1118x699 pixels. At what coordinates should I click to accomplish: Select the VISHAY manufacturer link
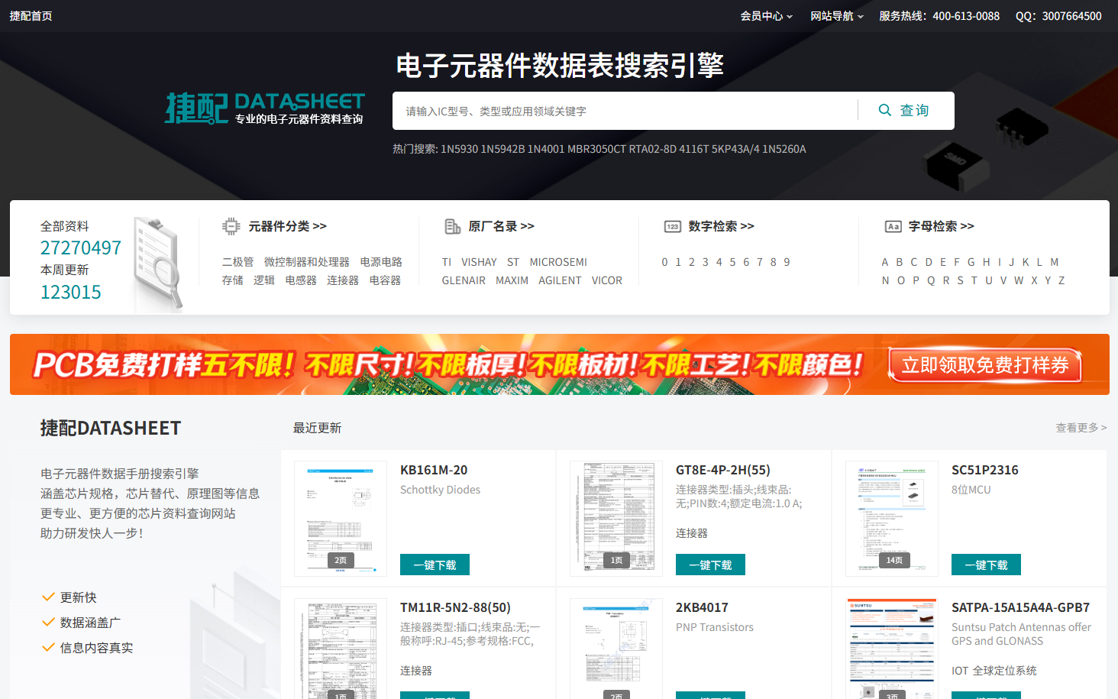coord(479,262)
